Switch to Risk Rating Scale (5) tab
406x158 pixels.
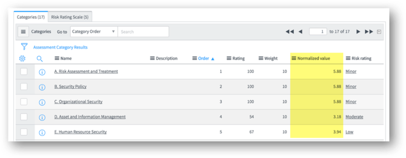(x=70, y=17)
